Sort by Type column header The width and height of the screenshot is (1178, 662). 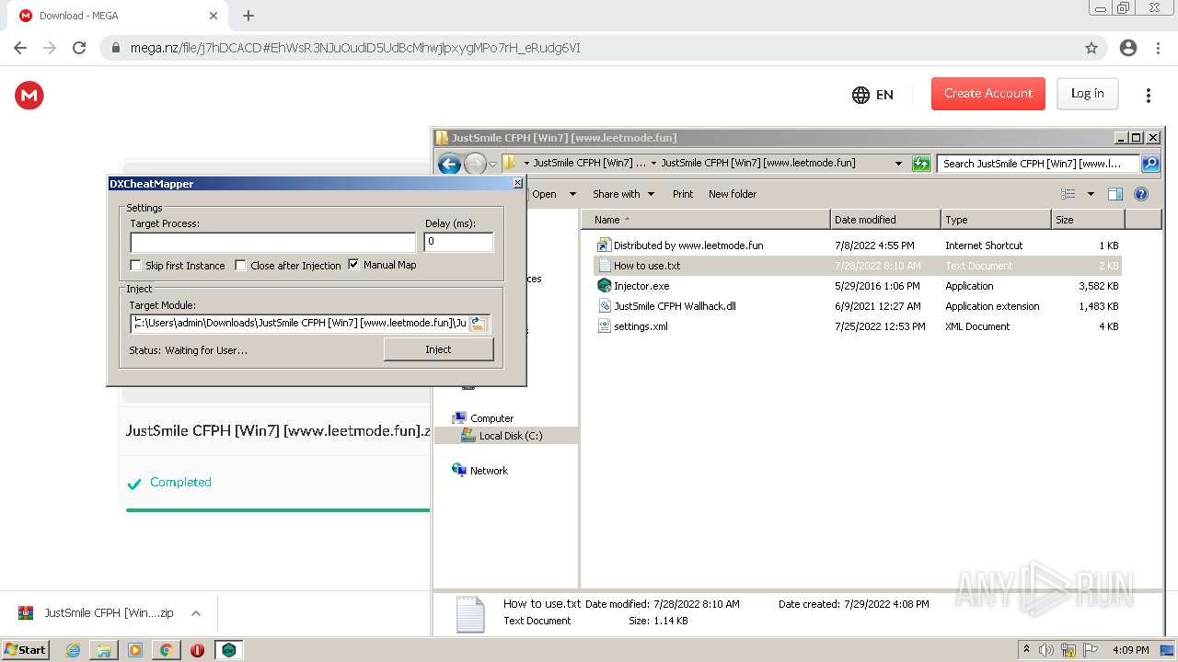996,220
